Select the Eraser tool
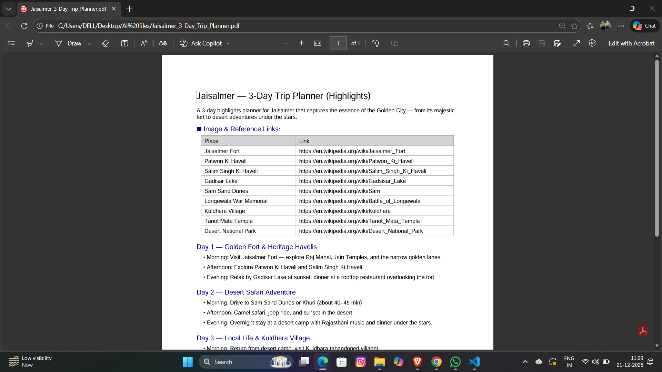The image size is (662, 372). [105, 43]
